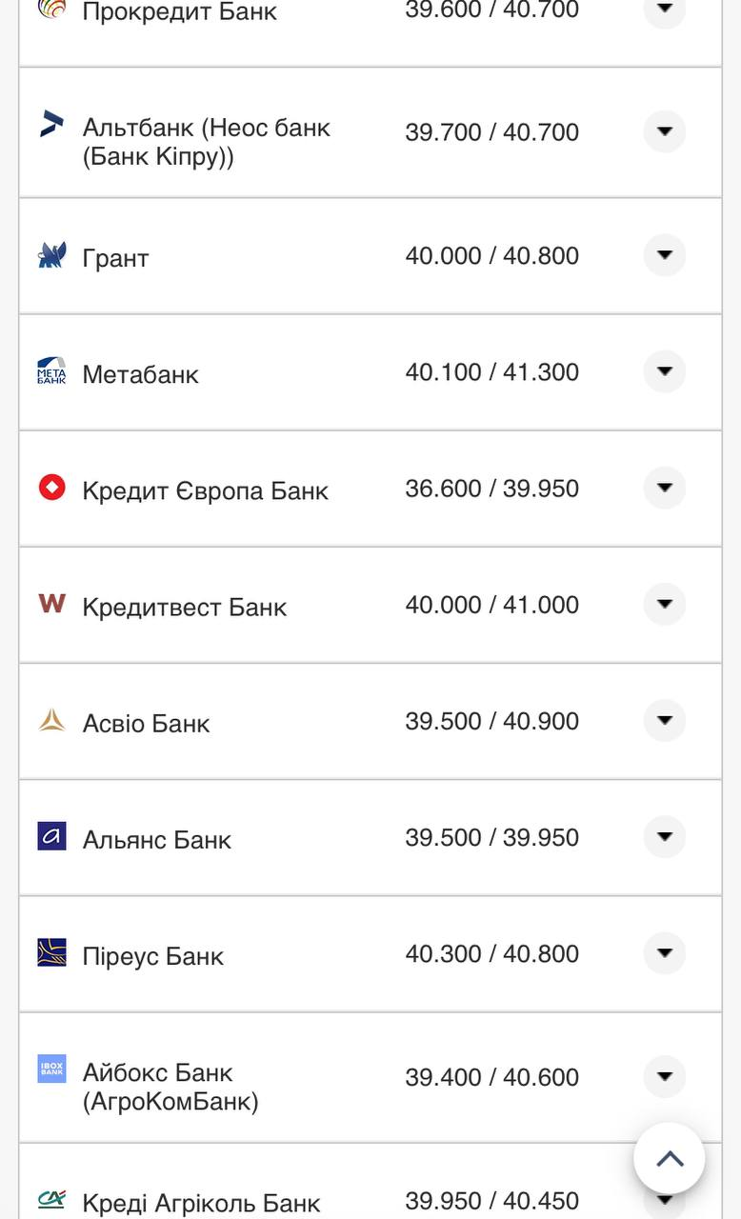
Task: Expand the Альянс Банк row arrow
Action: coord(664,836)
